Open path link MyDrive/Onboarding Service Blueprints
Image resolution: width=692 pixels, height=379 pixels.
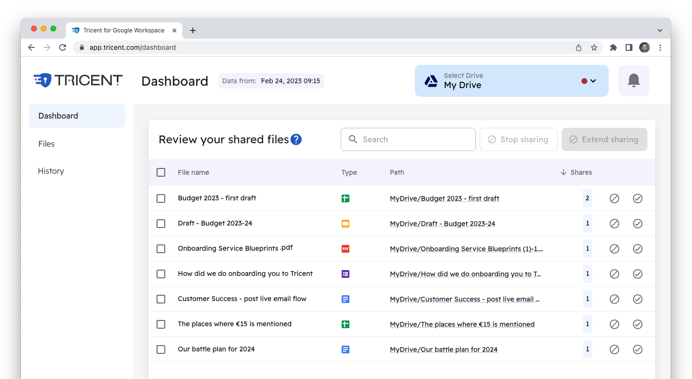pyautogui.click(x=467, y=249)
